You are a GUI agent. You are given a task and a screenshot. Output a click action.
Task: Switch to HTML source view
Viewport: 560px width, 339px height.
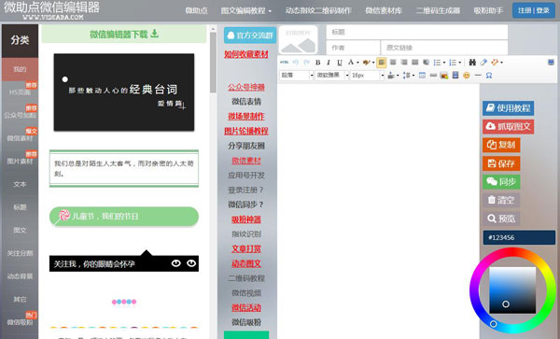(x=285, y=63)
